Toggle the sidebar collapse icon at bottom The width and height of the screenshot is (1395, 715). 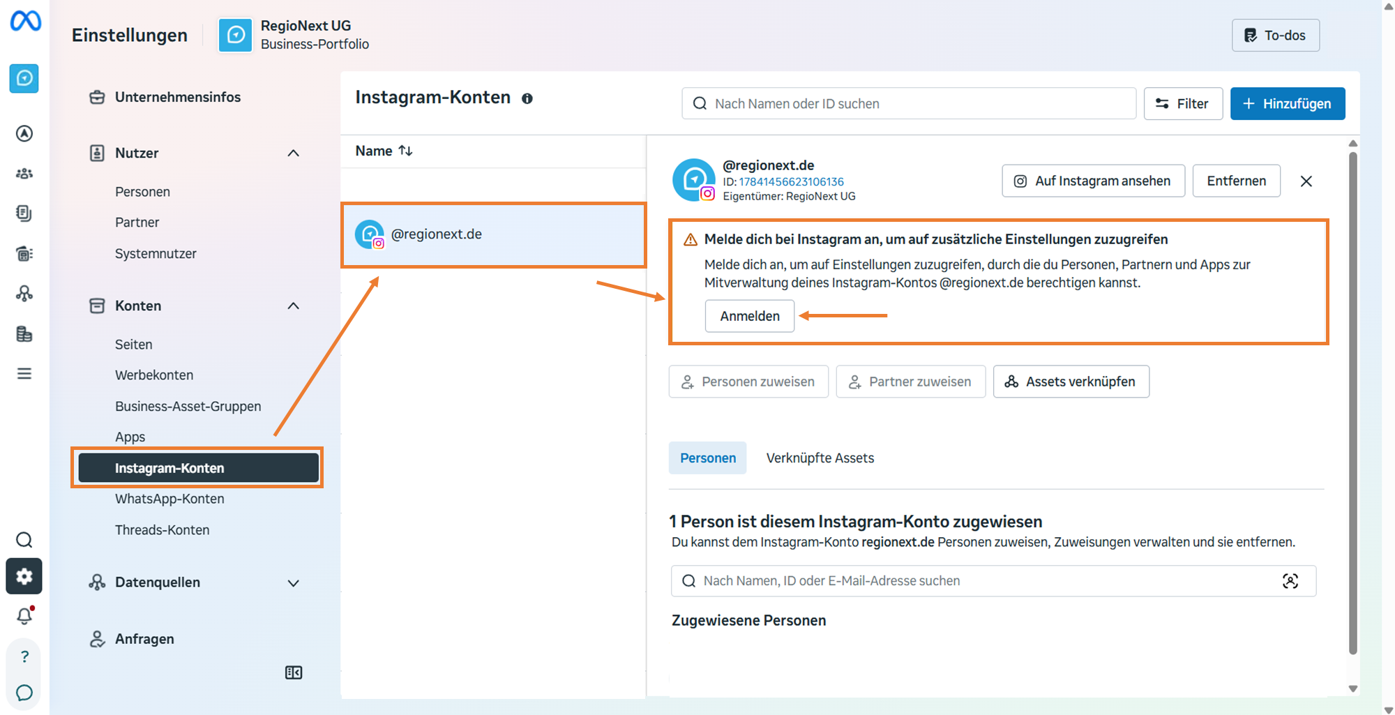click(294, 672)
